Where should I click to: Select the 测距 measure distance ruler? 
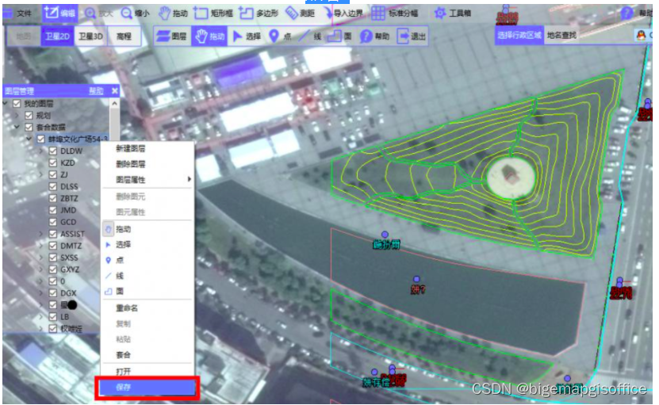(x=291, y=13)
